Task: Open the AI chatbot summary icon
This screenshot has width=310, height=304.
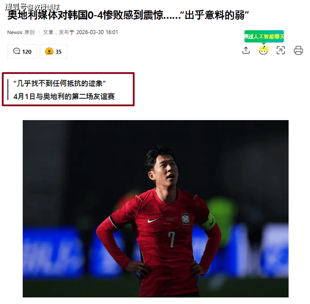Action: click(263, 50)
